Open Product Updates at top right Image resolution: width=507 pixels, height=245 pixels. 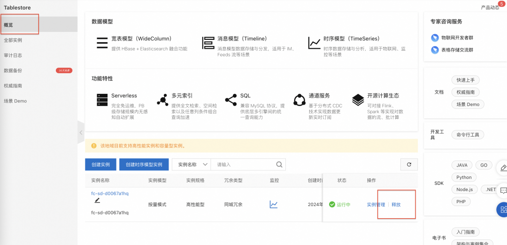[490, 8]
